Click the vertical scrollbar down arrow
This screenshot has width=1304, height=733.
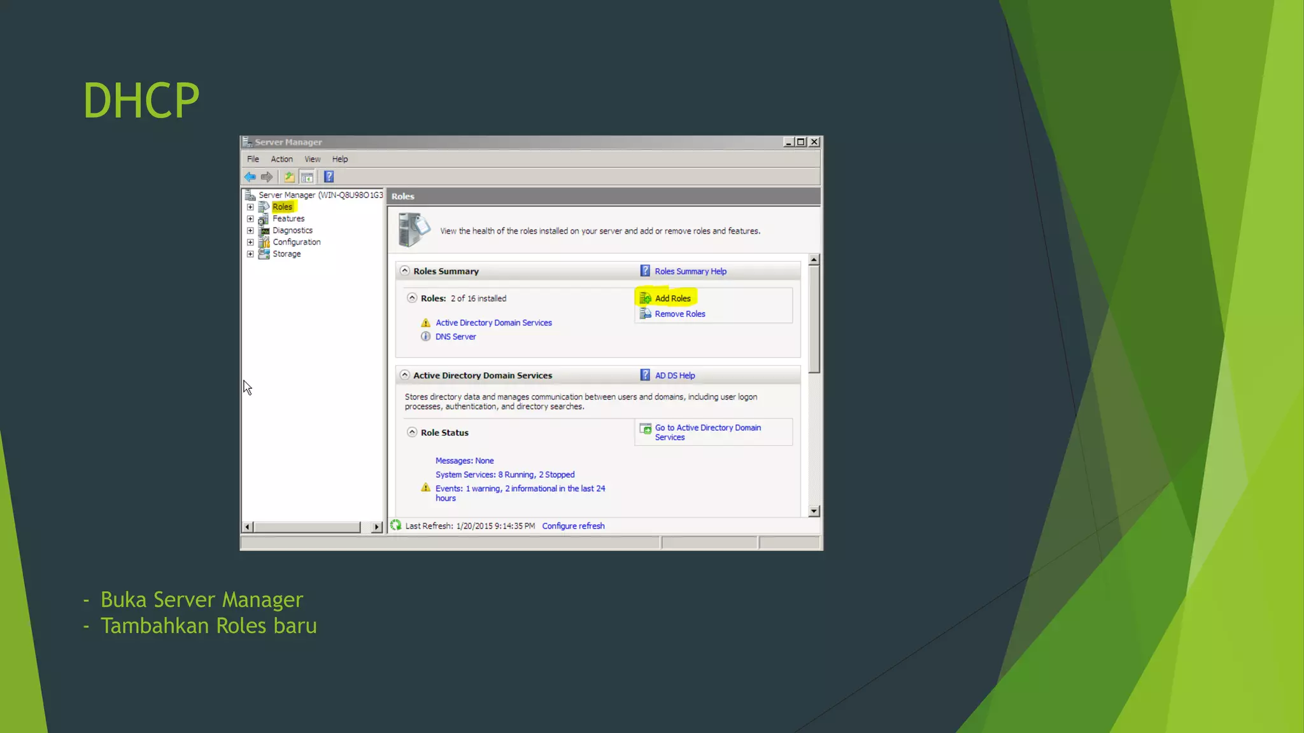pos(814,511)
